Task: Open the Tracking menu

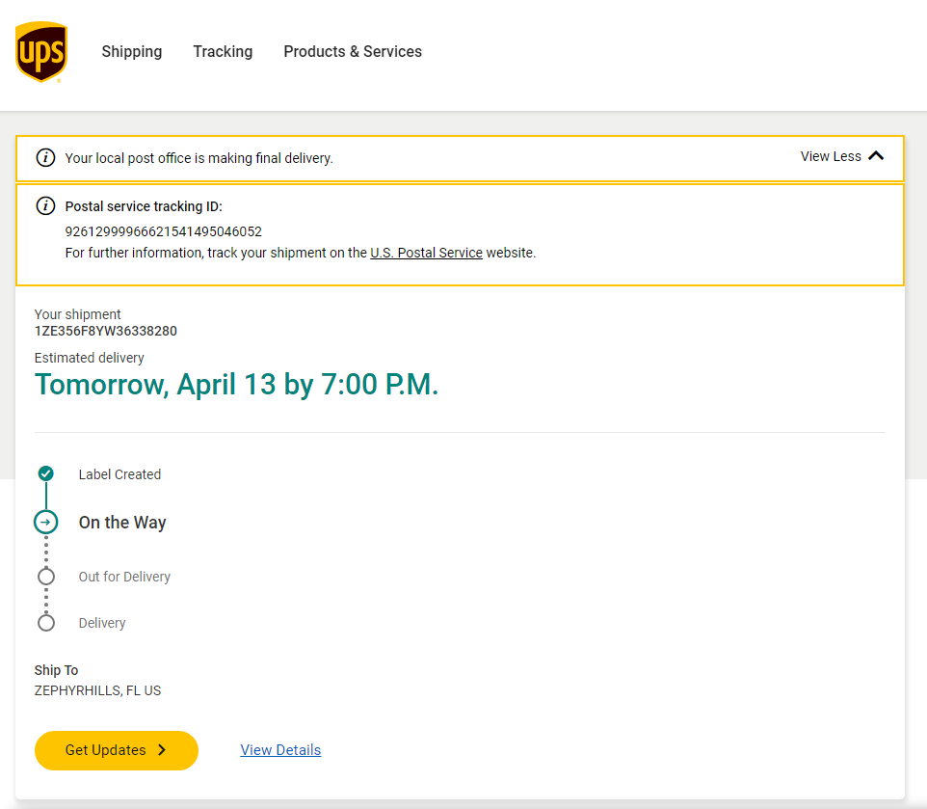Action: [223, 52]
